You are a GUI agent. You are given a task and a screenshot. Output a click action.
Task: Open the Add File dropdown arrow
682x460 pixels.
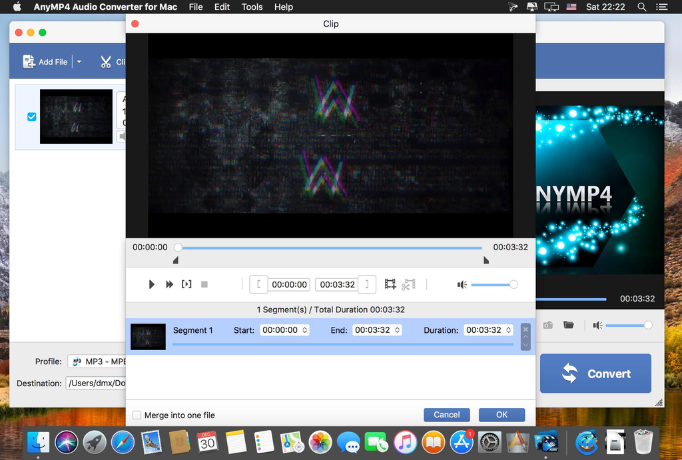click(x=79, y=62)
